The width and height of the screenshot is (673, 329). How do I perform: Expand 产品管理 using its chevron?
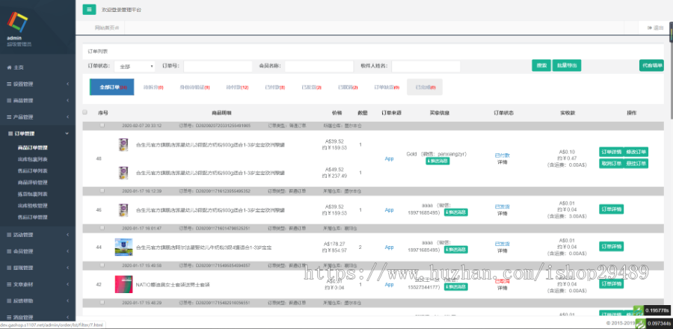point(67,117)
